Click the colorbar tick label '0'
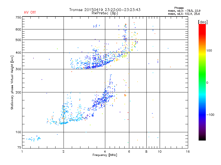Image resolution: width=221 pixels, height=165 pixels. tap(207, 83)
